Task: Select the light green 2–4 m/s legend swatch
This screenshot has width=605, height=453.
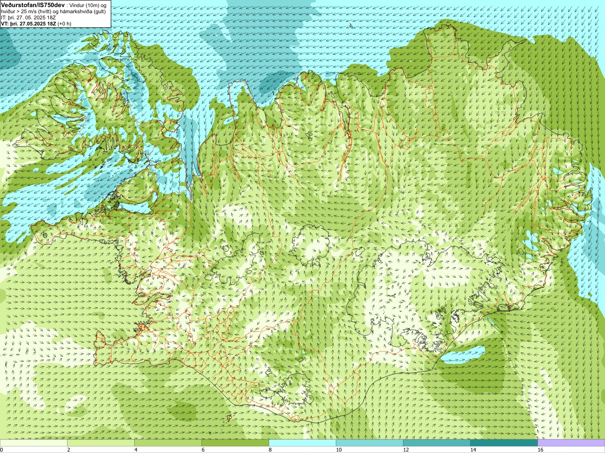Action: [x=101, y=443]
